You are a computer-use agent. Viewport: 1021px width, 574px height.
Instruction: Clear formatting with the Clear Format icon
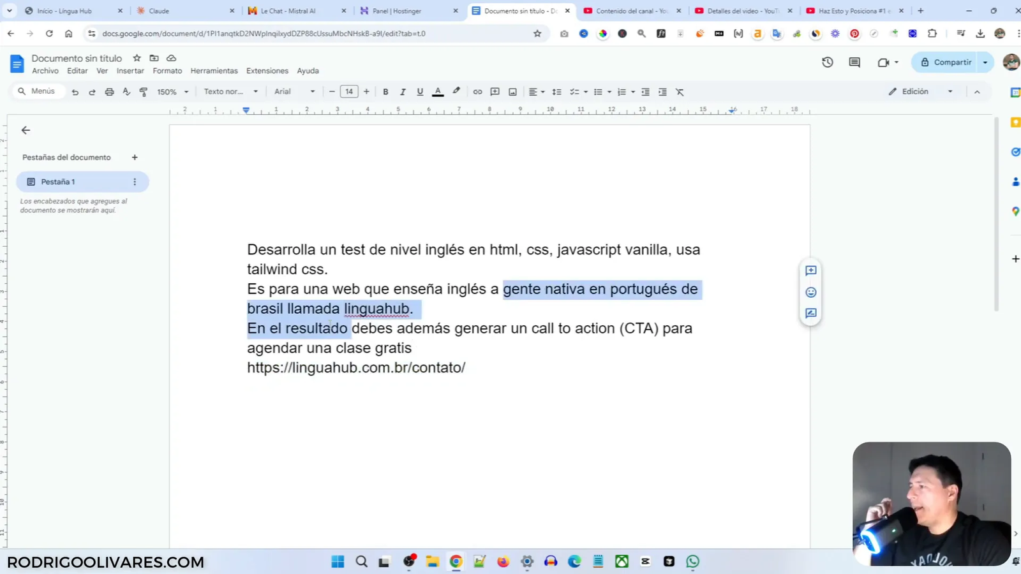click(679, 91)
